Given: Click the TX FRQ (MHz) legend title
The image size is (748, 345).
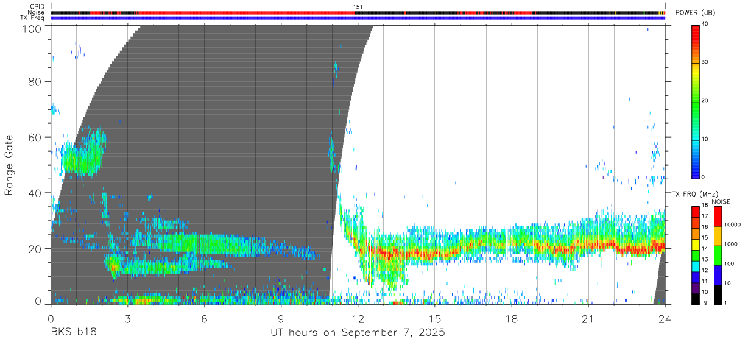Looking at the screenshot, I should [695, 194].
